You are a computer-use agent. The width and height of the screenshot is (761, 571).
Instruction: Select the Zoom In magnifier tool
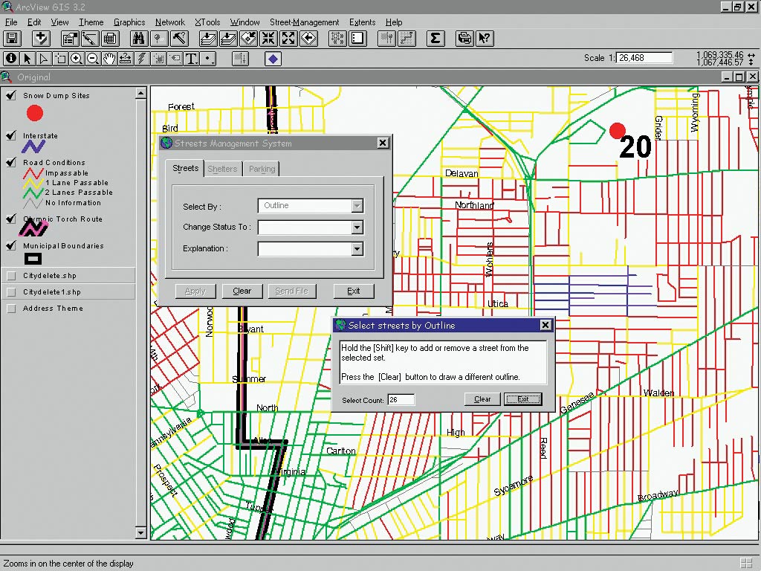77,59
